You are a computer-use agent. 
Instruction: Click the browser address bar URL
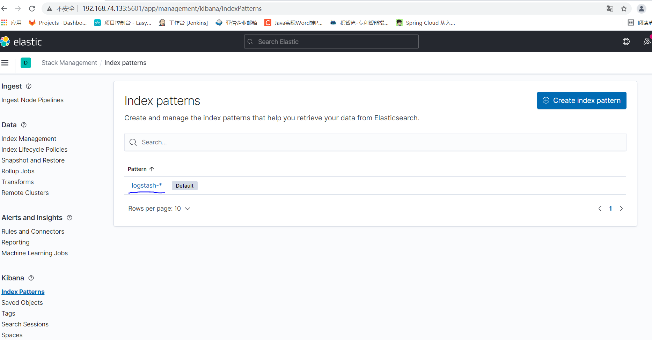(172, 9)
